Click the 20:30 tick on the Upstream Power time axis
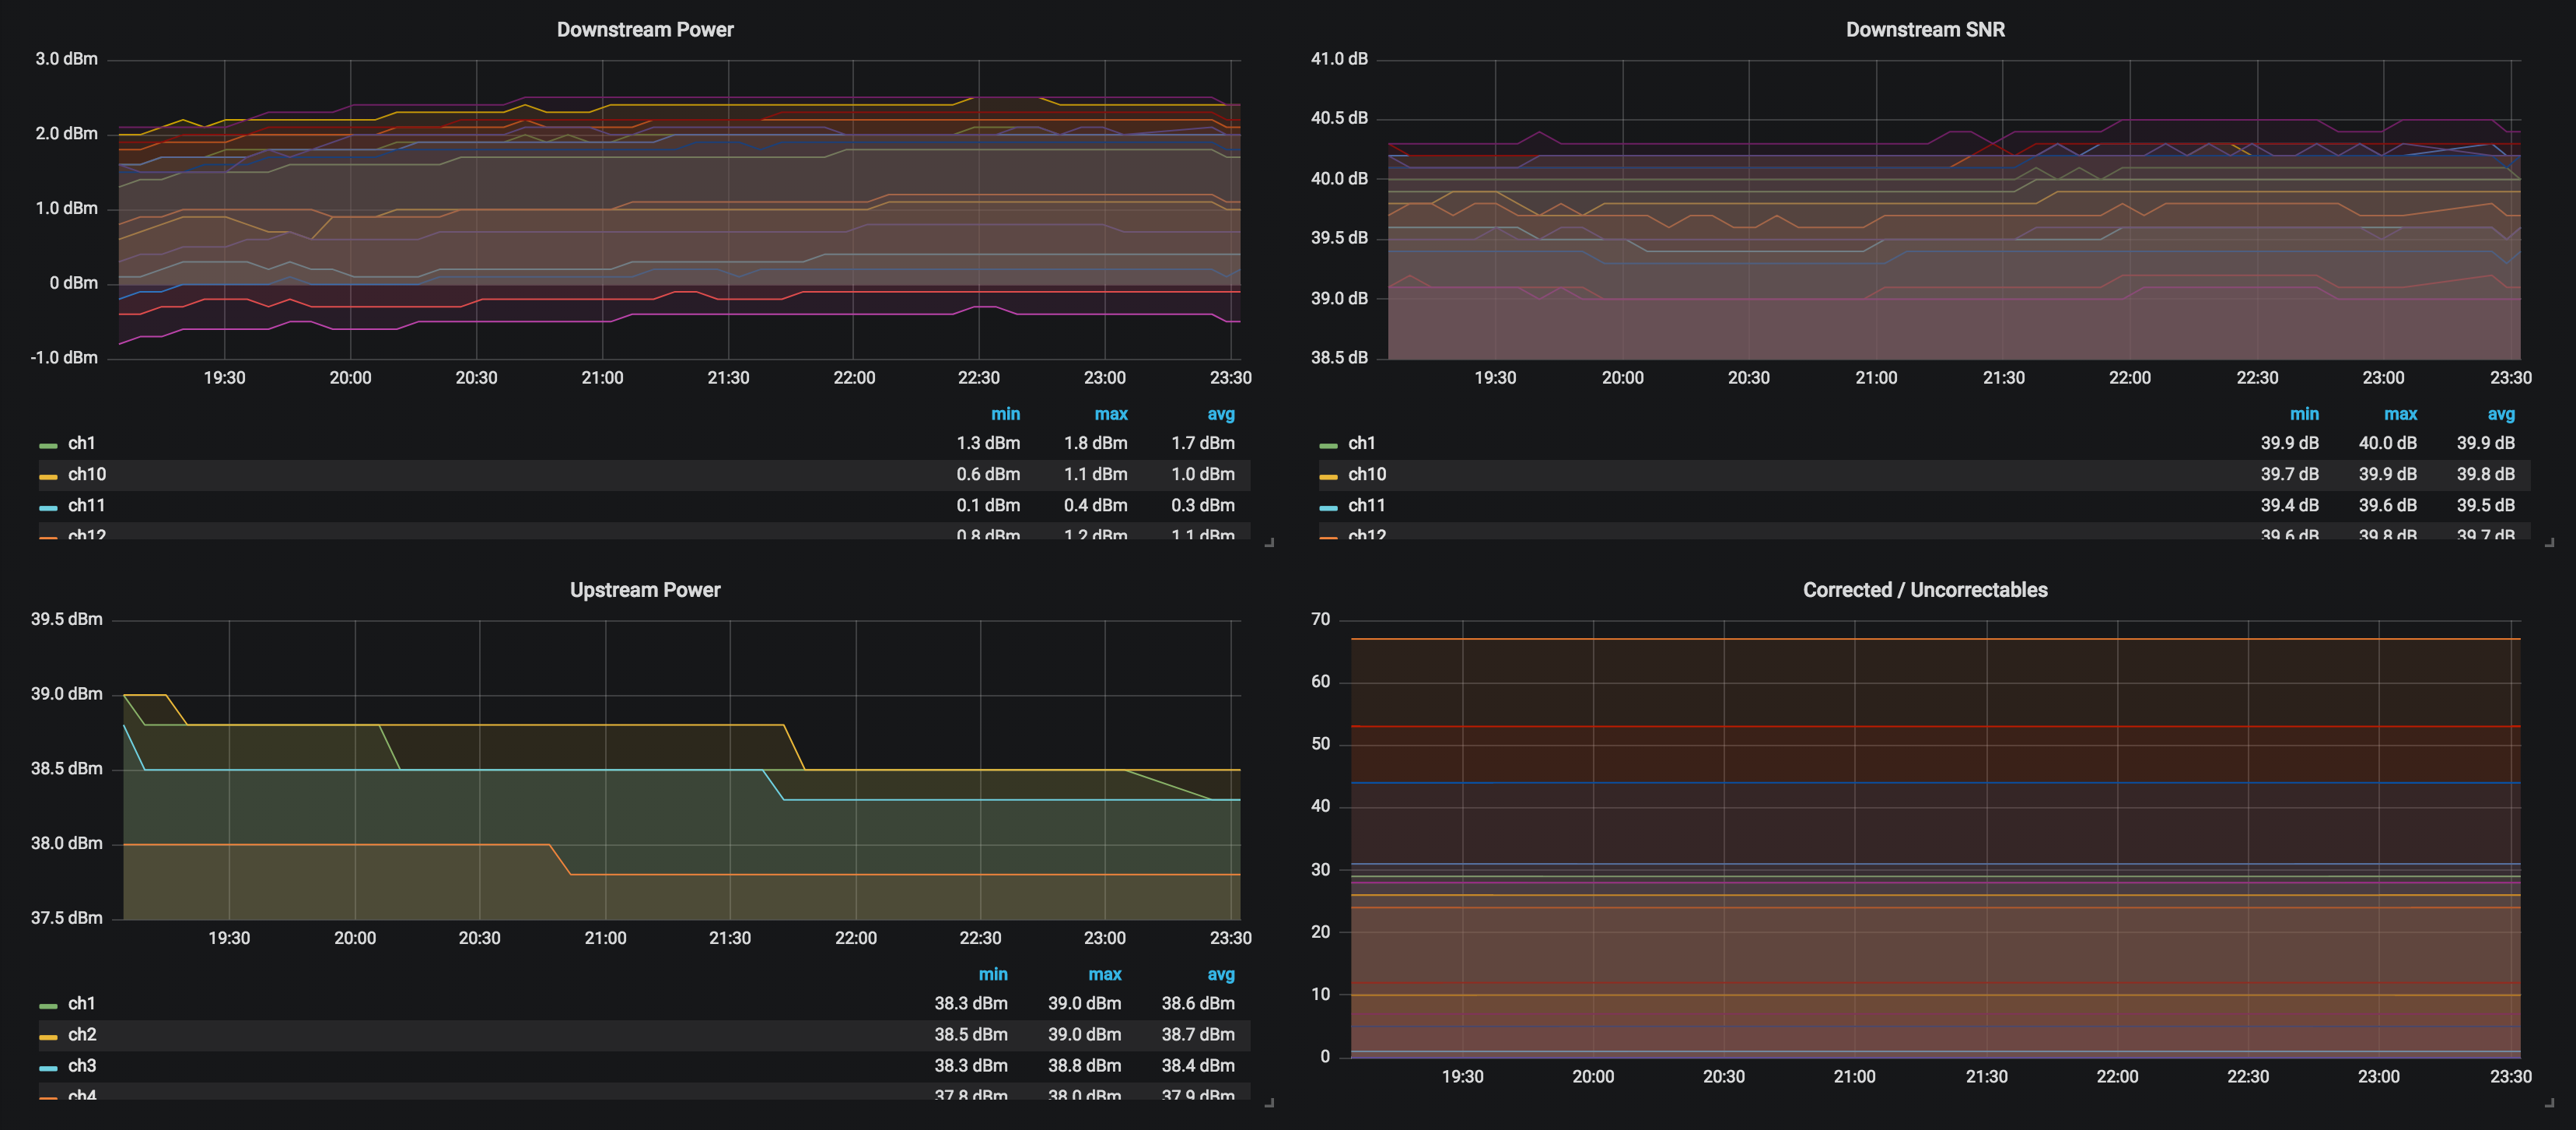The width and height of the screenshot is (2576, 1130). (x=480, y=939)
